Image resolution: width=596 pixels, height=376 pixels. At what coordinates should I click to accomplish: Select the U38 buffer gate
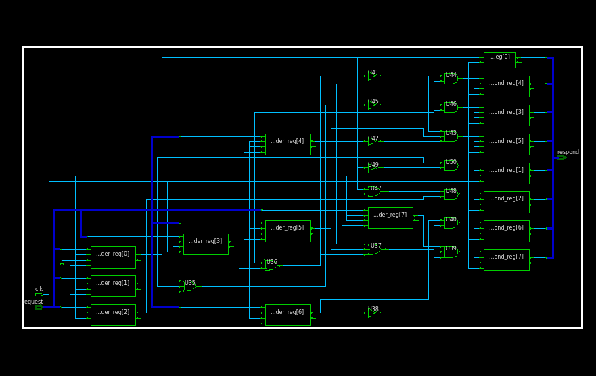[x=372, y=313]
